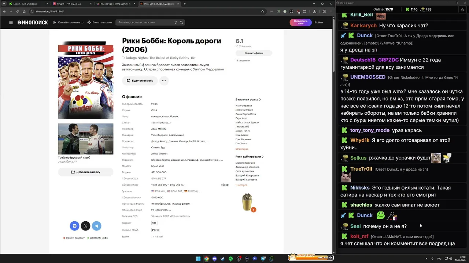The width and height of the screenshot is (469, 263).
Task: Open advanced search filters icon
Action: [x=176, y=22]
